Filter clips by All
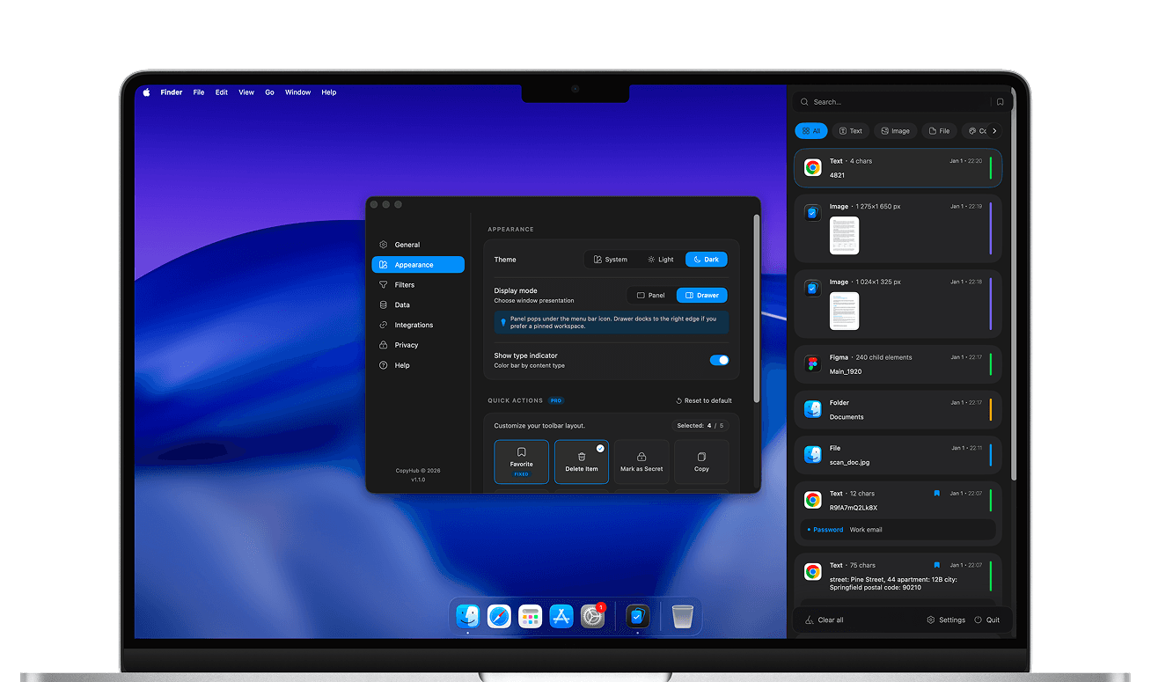The width and height of the screenshot is (1151, 682). [811, 131]
